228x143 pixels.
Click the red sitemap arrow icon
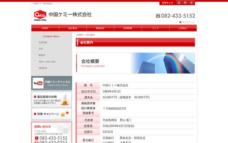tap(180, 22)
